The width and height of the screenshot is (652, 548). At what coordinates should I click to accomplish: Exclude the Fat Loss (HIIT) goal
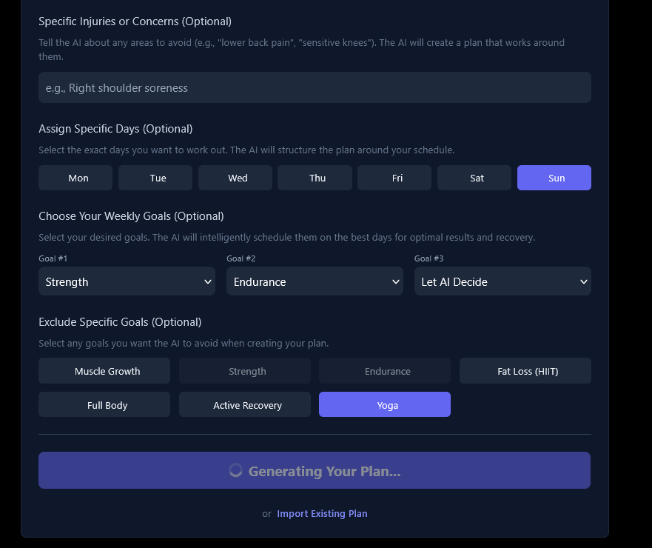[x=525, y=371]
